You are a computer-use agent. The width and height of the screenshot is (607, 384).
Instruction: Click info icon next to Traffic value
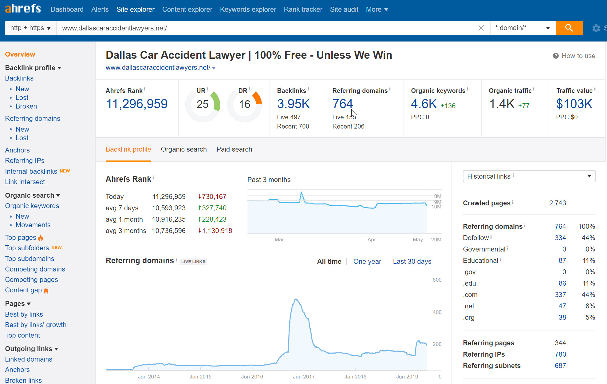point(595,89)
